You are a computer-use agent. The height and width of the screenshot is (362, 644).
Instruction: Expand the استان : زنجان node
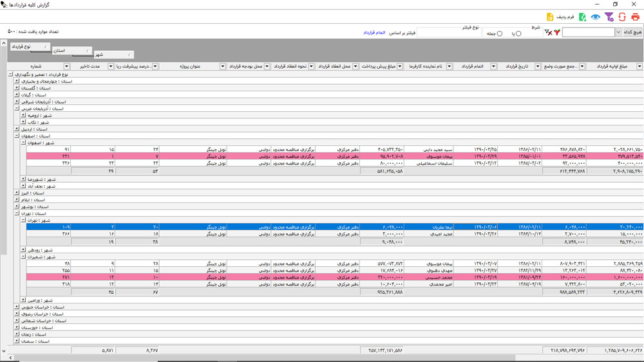pyautogui.click(x=17, y=334)
